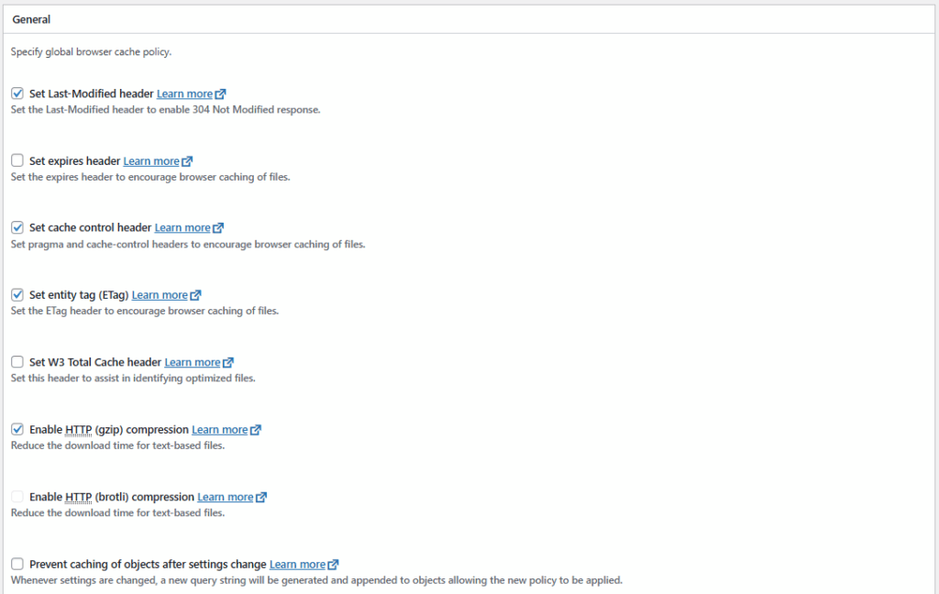Viewport: 939px width, 594px height.
Task: Enable the Set expires header checkbox
Action: pos(17,160)
